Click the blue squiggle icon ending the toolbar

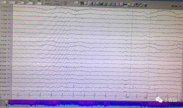[145, 5]
